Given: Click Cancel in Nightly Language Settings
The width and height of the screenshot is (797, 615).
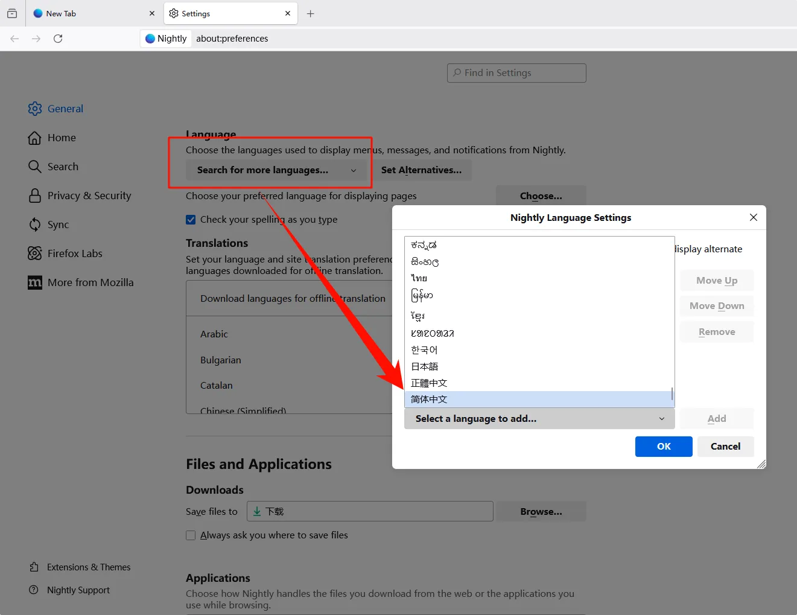Looking at the screenshot, I should click(725, 447).
